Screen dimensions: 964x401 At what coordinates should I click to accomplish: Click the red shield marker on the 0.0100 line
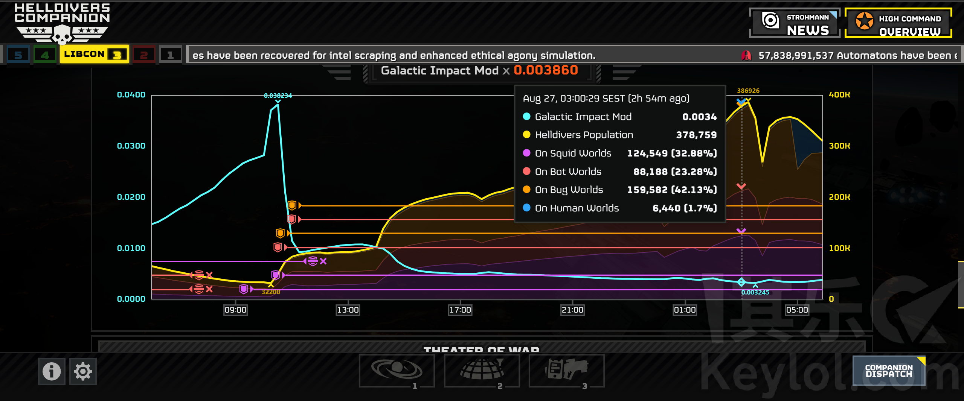pos(278,248)
